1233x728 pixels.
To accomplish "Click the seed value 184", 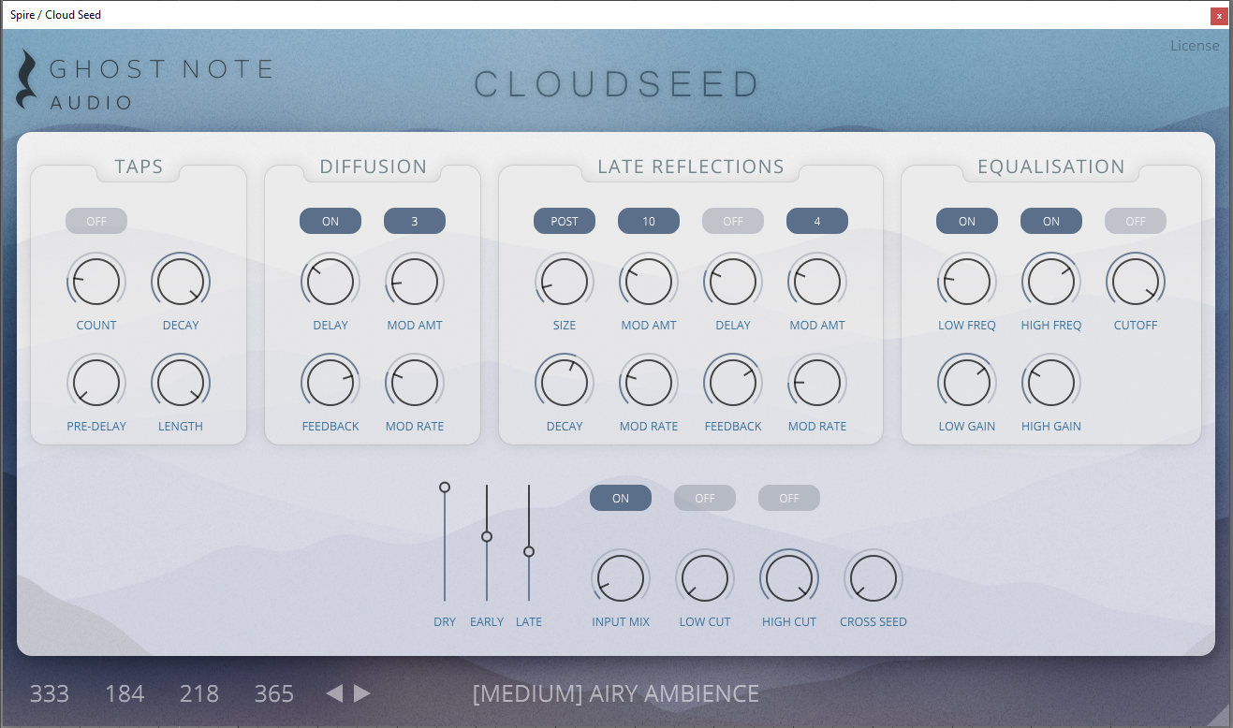I will click(125, 694).
